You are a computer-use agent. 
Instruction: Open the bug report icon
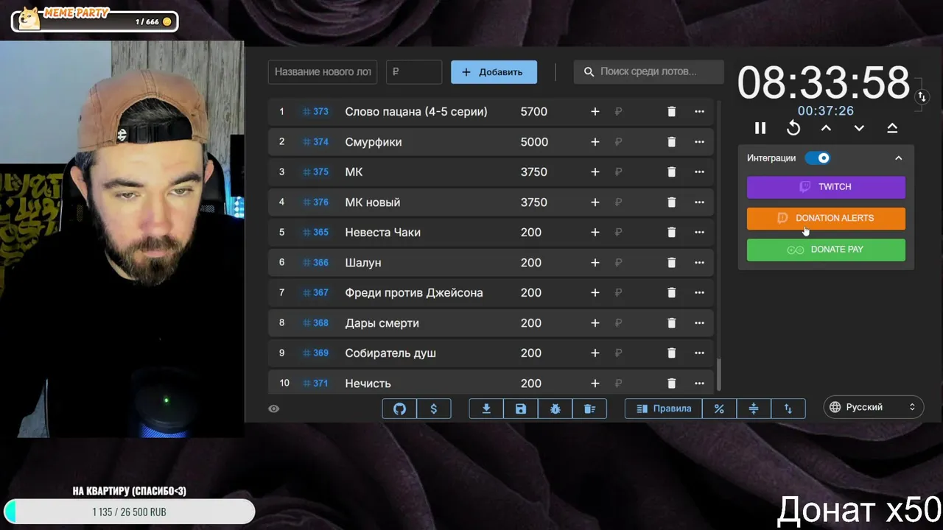[x=555, y=409]
